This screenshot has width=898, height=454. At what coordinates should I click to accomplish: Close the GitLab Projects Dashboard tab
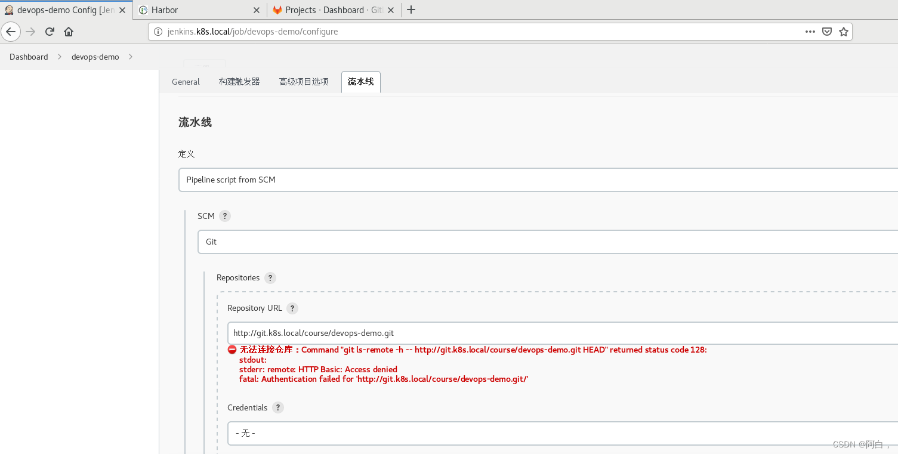392,10
